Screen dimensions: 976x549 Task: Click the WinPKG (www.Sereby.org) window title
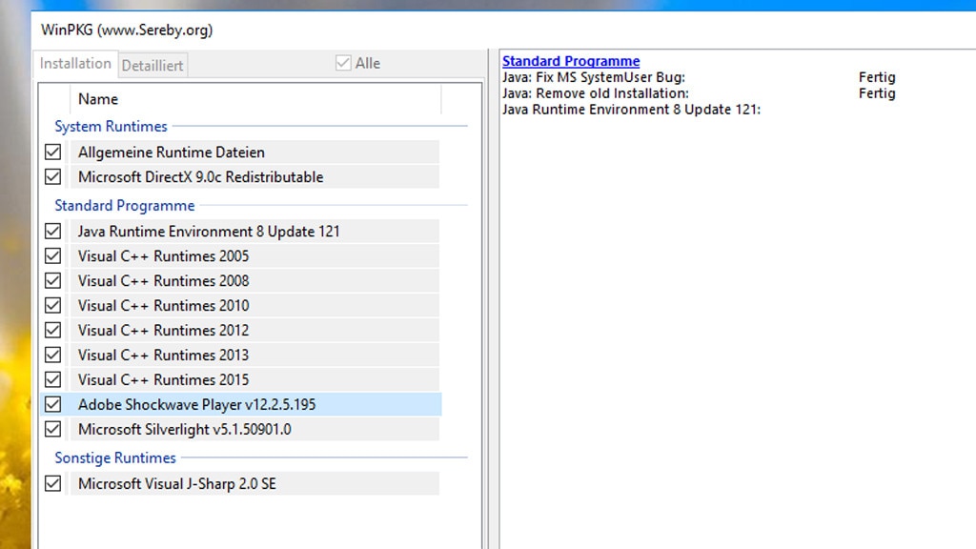pos(127,30)
